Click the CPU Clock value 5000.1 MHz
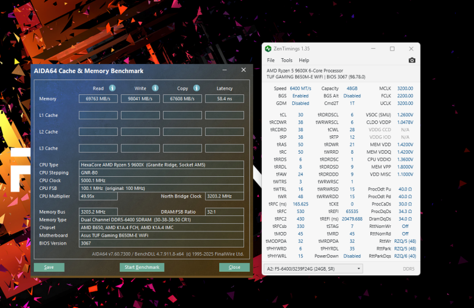Image resolution: width=474 pixels, height=308 pixels. [161, 180]
